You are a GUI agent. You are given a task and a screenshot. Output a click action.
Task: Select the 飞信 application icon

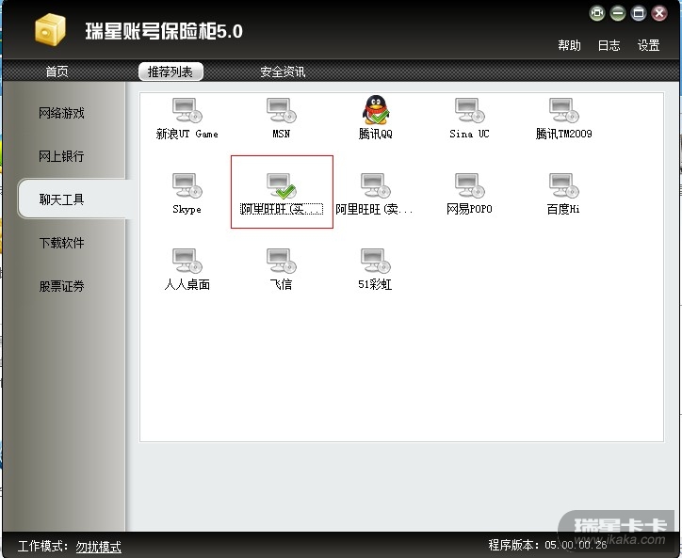[282, 262]
